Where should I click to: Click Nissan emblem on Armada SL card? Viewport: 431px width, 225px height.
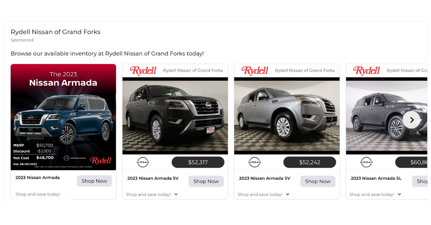click(366, 162)
